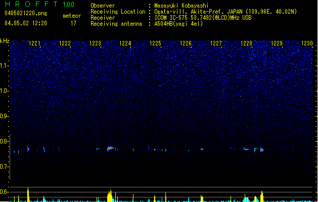Click antenna text A504HB(yagi 4el)
The width and height of the screenshot is (318, 202).
click(178, 24)
